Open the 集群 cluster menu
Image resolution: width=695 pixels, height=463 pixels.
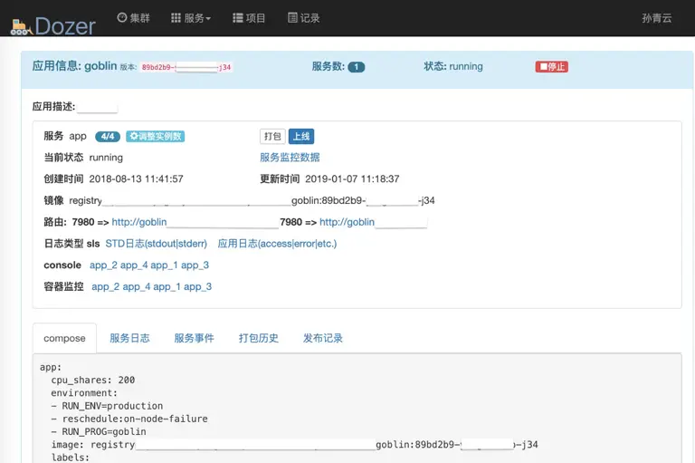[133, 18]
